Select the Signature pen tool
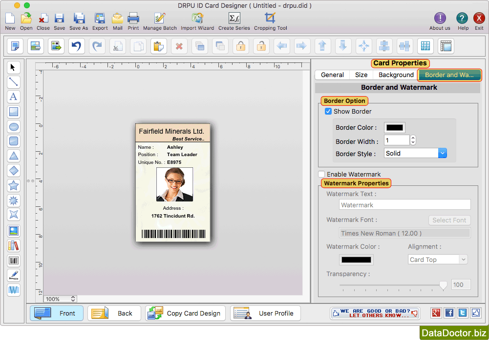Viewport: 489px width, 340px height. pyautogui.click(x=13, y=275)
